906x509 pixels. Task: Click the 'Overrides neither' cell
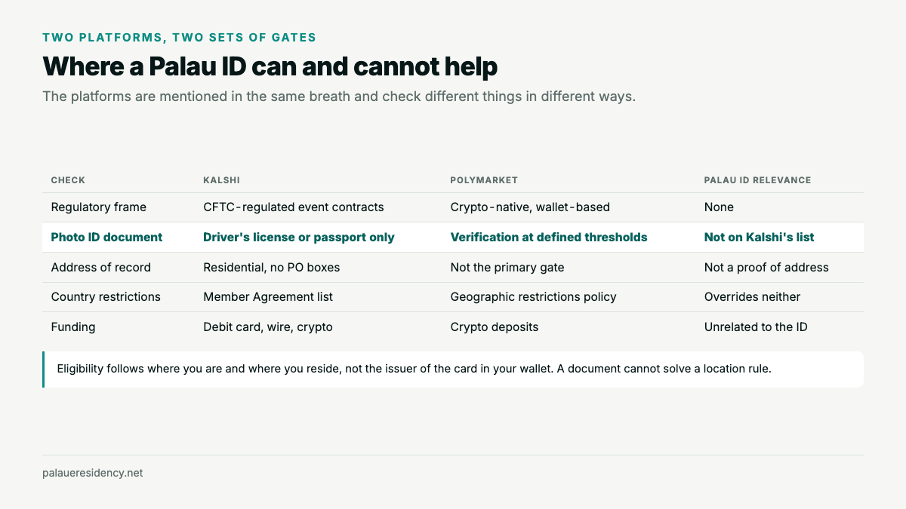pyautogui.click(x=752, y=296)
